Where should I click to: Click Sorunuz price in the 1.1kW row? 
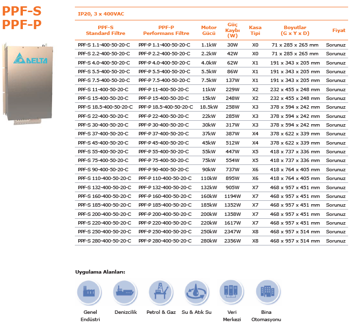(335, 45)
